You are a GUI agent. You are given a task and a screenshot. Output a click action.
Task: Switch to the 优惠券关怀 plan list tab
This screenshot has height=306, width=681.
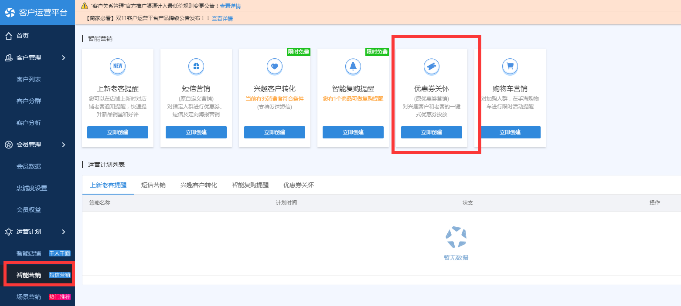[299, 185]
